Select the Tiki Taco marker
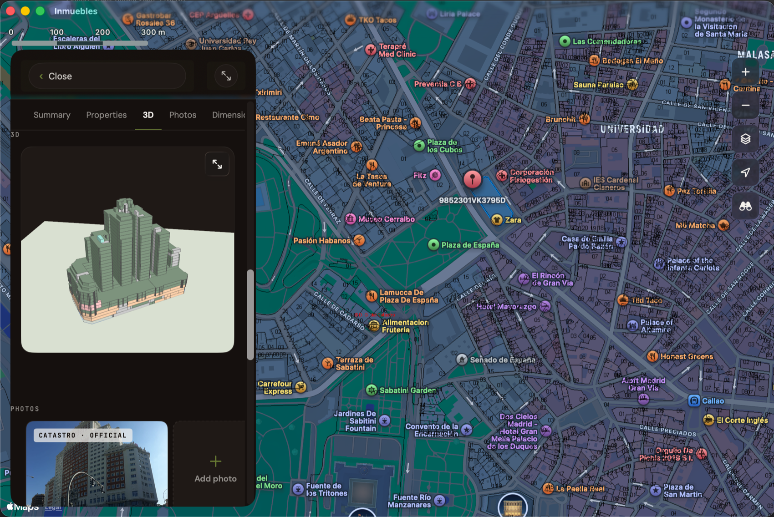This screenshot has width=774, height=517. pyautogui.click(x=623, y=300)
